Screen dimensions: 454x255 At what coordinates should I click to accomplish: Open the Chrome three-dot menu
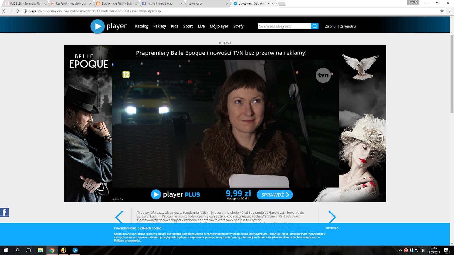[x=450, y=11]
